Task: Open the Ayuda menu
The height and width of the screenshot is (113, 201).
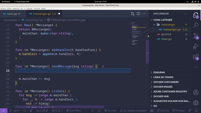Action: click(x=43, y=8)
